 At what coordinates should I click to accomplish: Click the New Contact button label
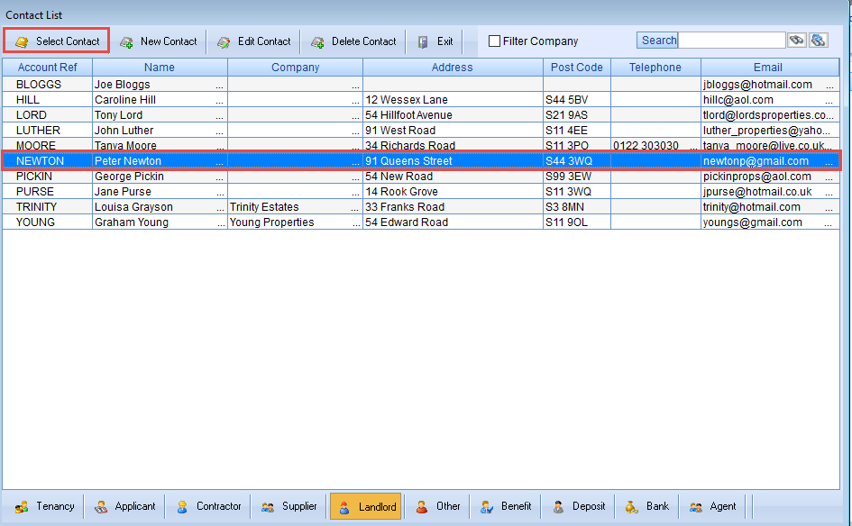[169, 41]
